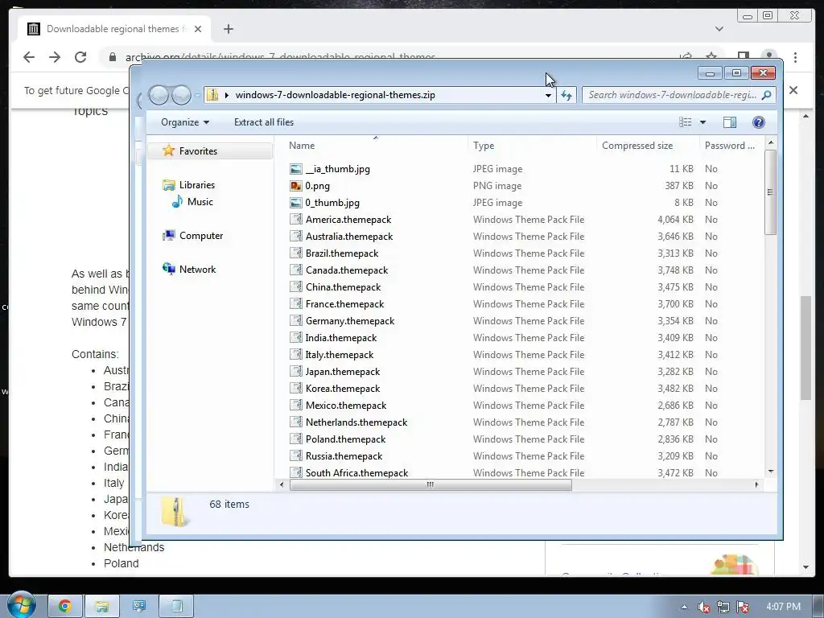Select Germany.themepack file icon
The image size is (824, 618).
[296, 320]
